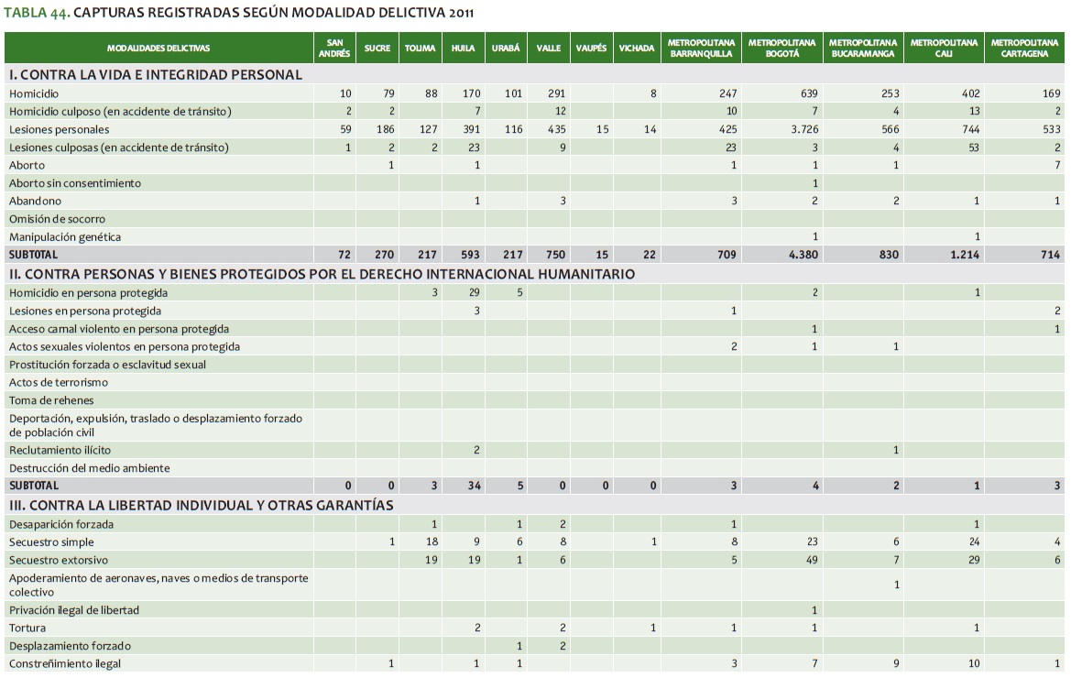
Task: Click the 'Toma de rehenes' row label
Action: pos(51,400)
